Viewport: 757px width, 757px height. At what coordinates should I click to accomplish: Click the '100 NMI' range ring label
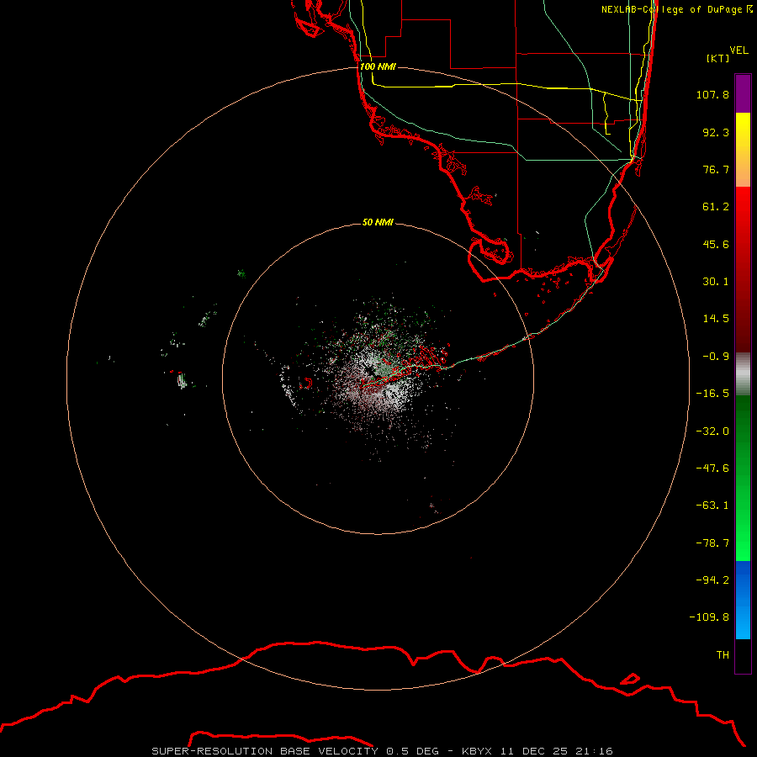click(378, 66)
